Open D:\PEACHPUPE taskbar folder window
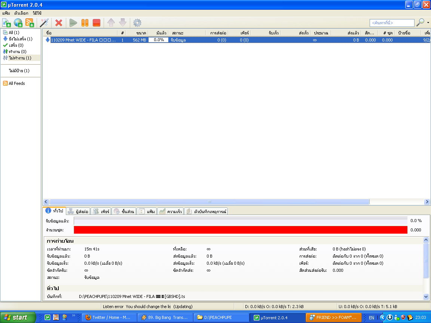The width and height of the screenshot is (431, 323). pos(221,317)
